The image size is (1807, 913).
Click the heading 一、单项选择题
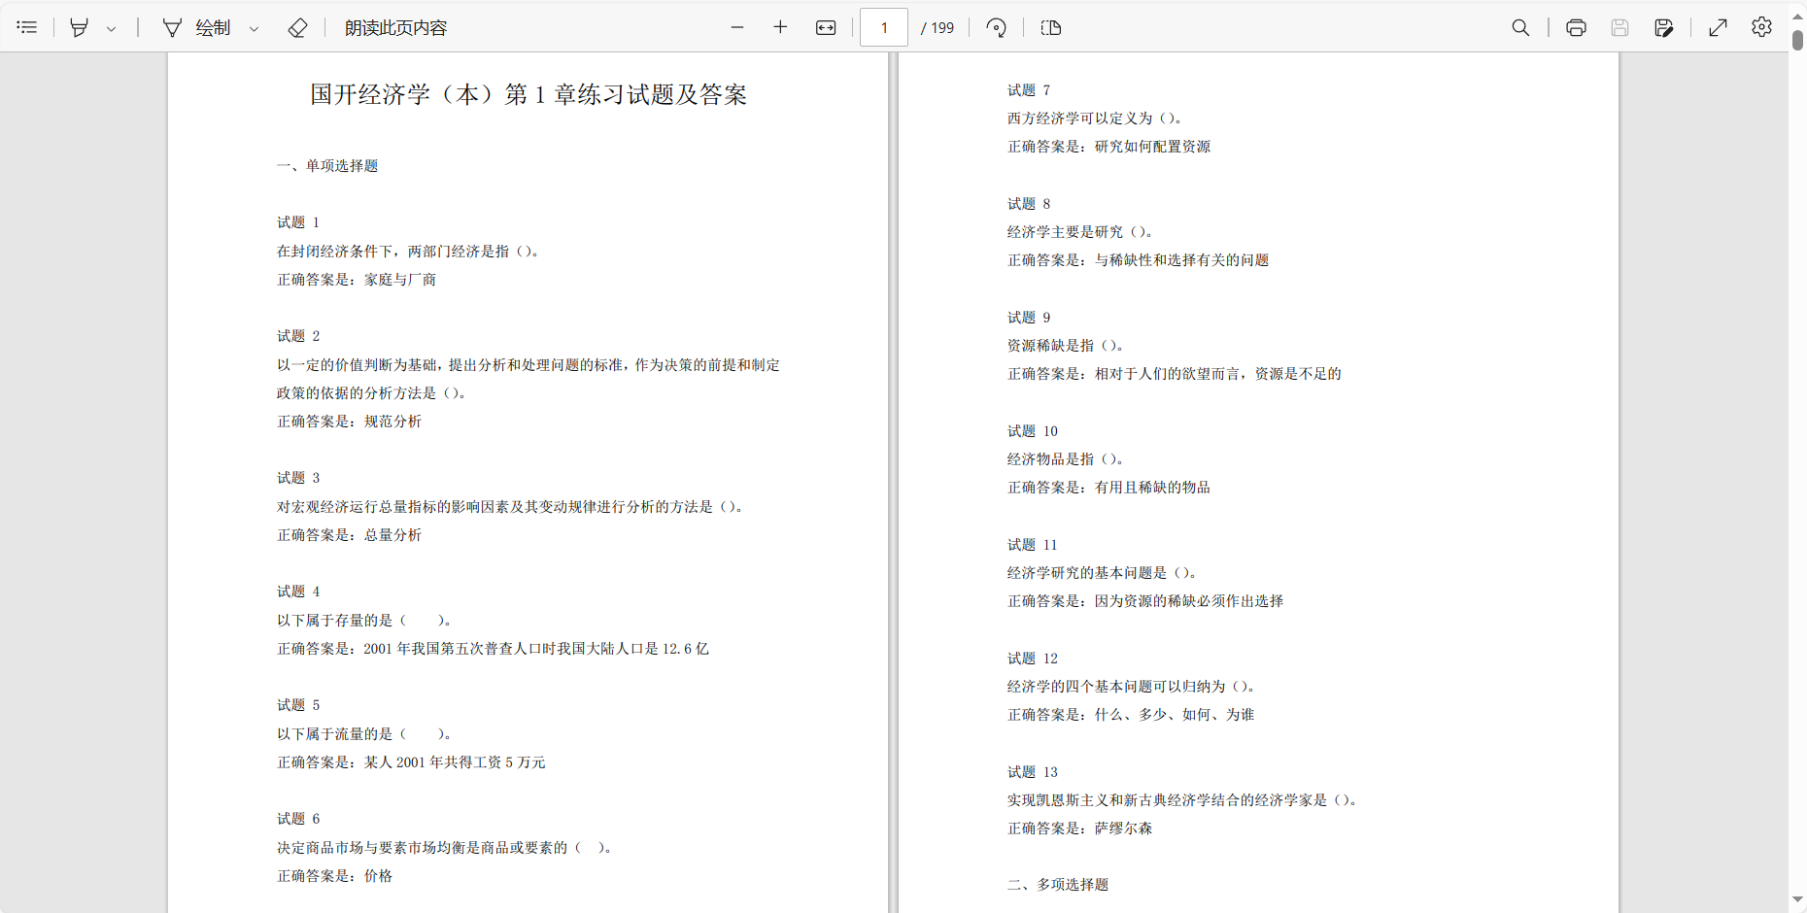point(327,166)
